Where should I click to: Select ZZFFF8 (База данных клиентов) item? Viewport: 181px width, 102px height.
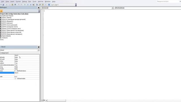(12, 32)
